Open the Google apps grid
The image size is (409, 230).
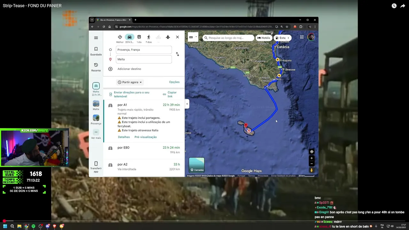(302, 37)
